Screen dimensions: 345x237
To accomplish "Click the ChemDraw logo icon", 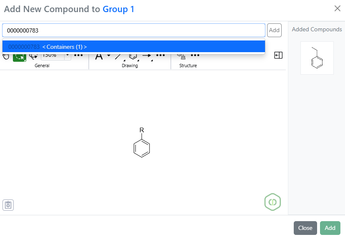I will click(x=272, y=202).
